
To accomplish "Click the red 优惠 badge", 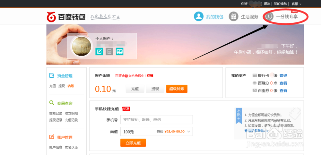I will (x=126, y=109).
